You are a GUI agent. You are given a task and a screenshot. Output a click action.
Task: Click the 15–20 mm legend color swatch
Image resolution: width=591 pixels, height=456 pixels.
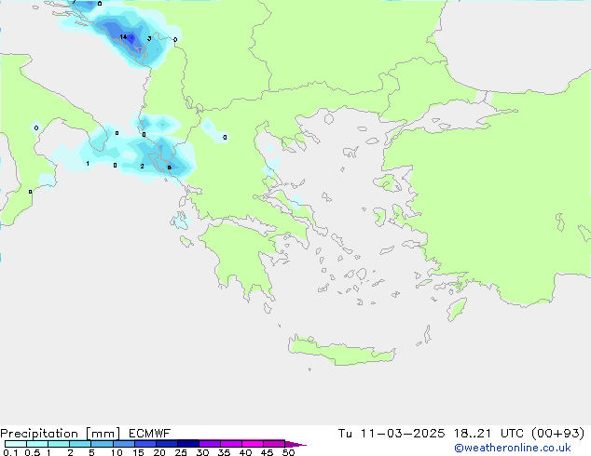pyautogui.click(x=144, y=444)
